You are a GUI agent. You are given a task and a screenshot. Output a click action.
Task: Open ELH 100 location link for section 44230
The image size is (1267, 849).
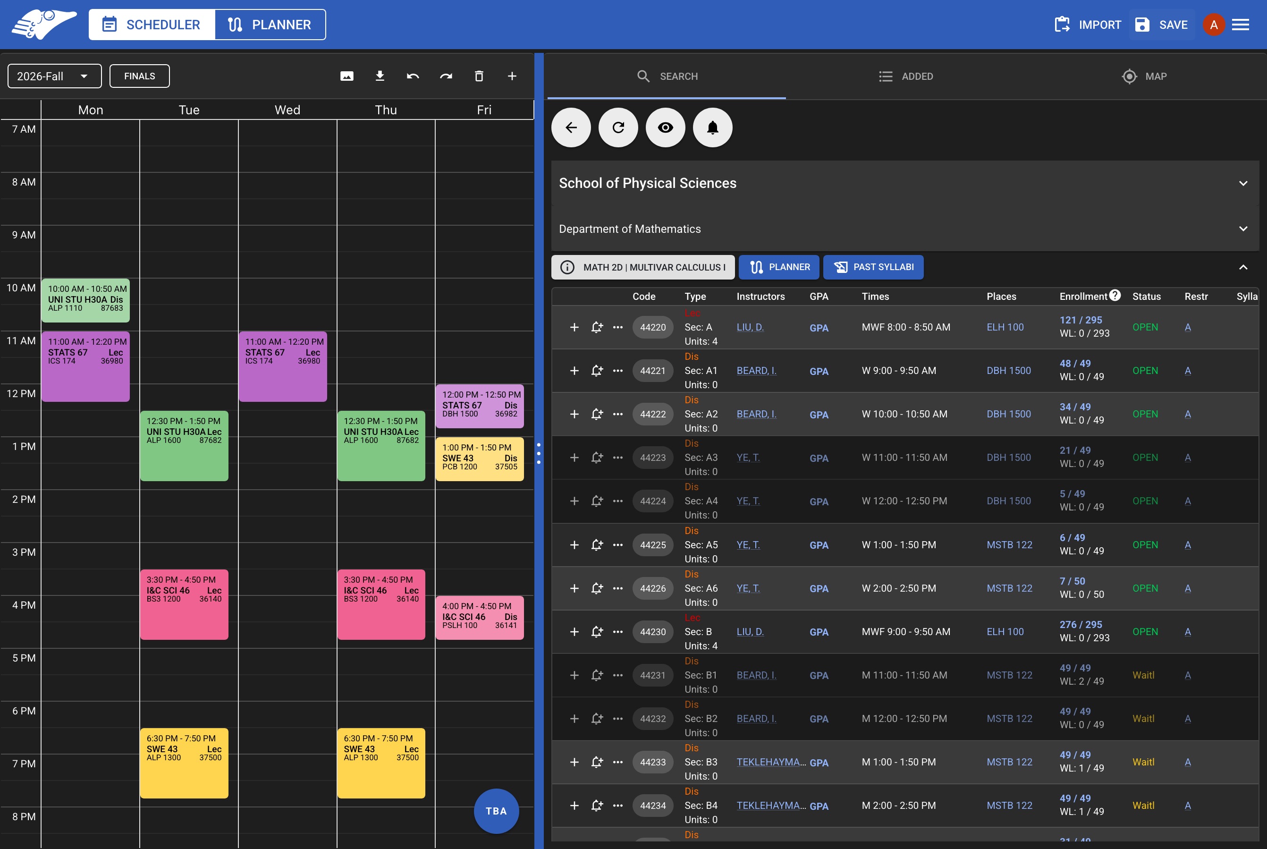click(1005, 632)
